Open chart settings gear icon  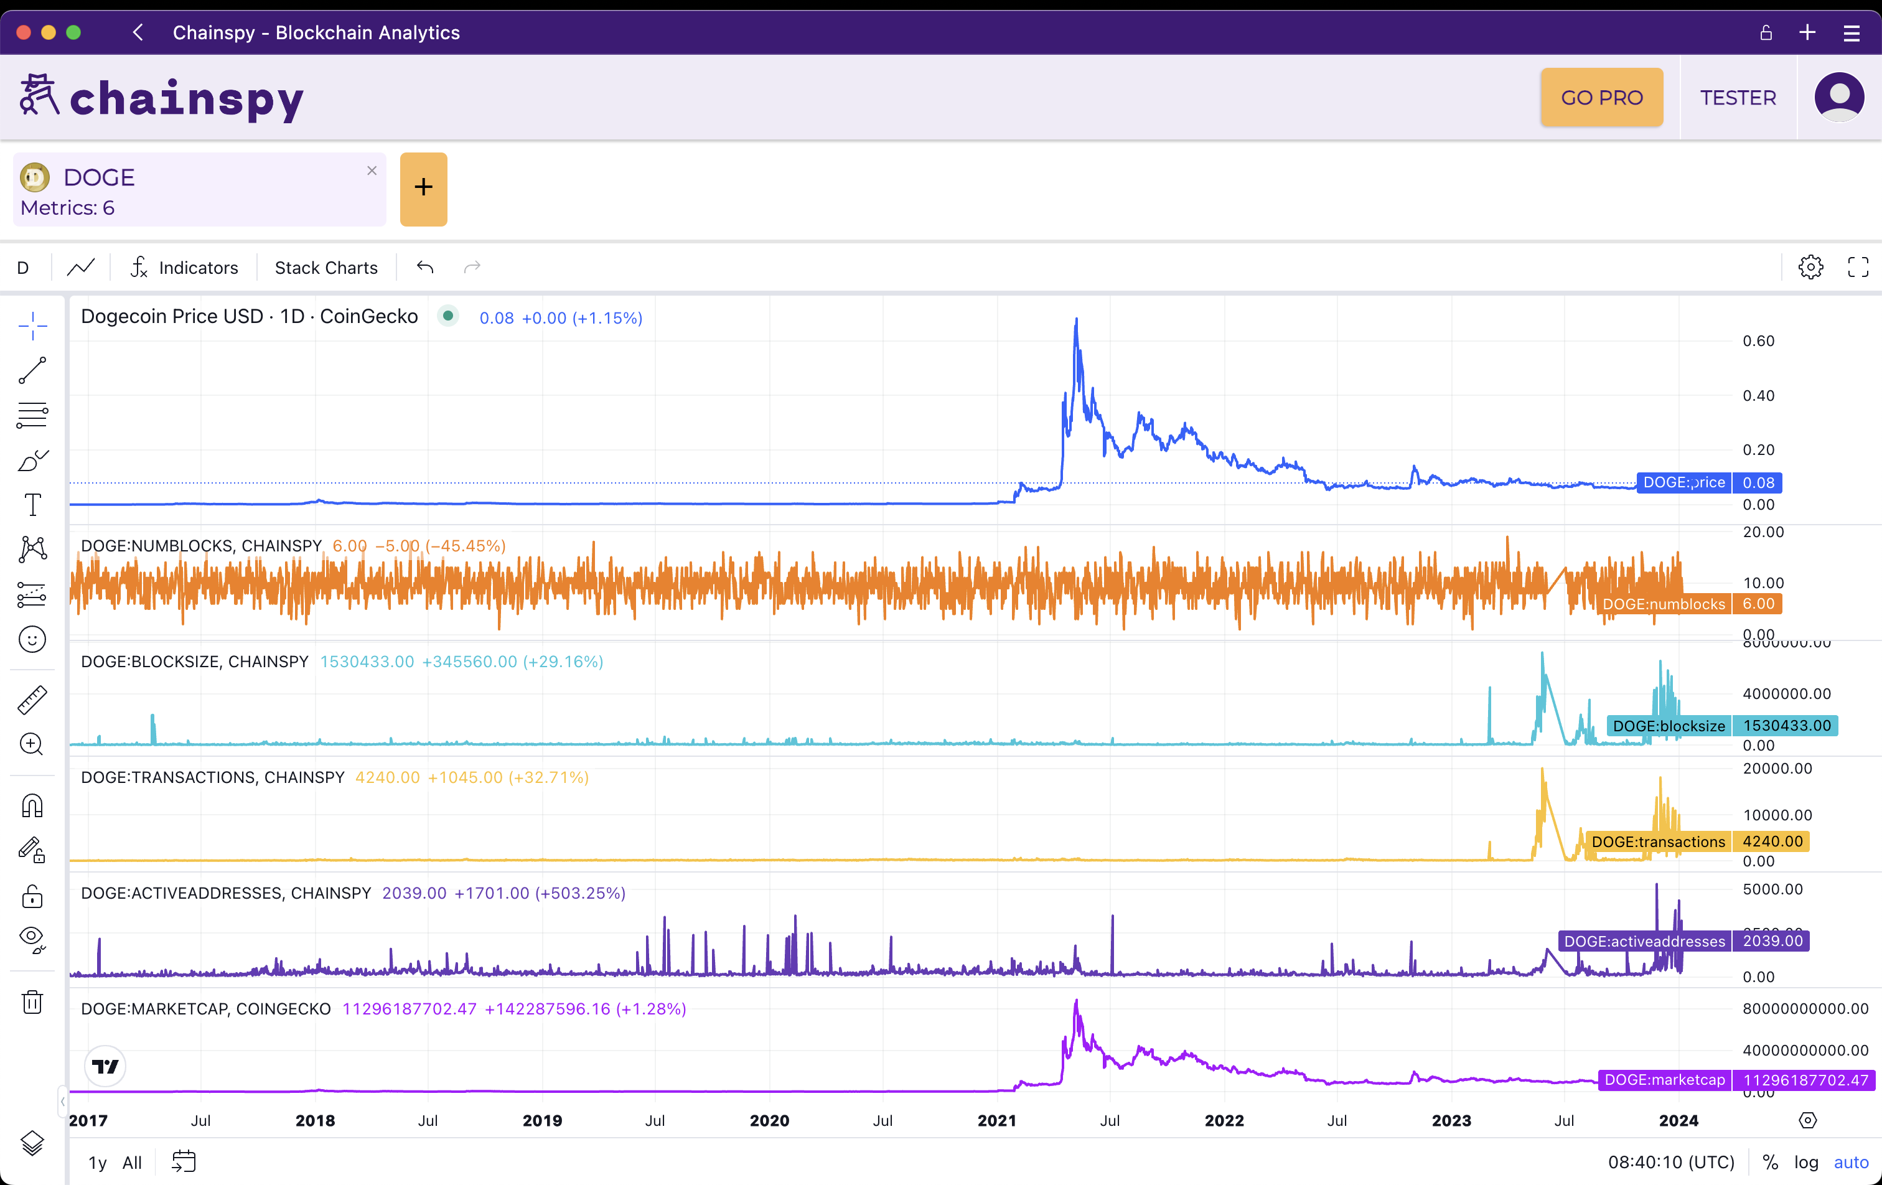click(x=1810, y=268)
